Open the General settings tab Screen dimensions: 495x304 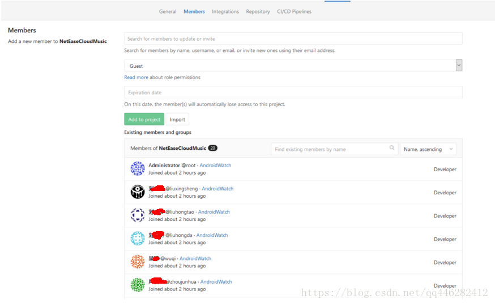(x=168, y=12)
